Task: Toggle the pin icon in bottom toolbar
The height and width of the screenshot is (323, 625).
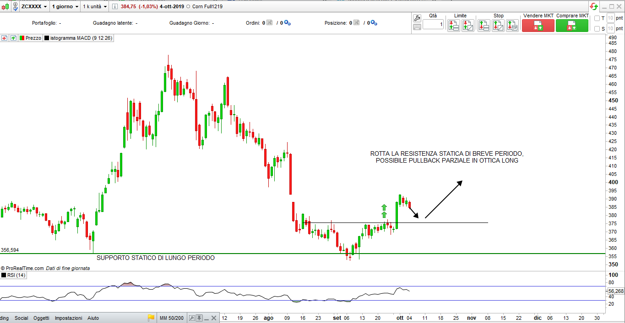Action: point(199,318)
